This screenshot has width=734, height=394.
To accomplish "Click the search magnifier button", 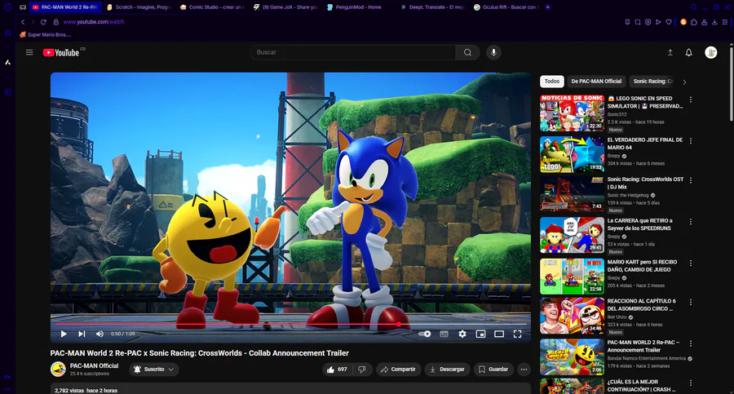I will (x=467, y=52).
